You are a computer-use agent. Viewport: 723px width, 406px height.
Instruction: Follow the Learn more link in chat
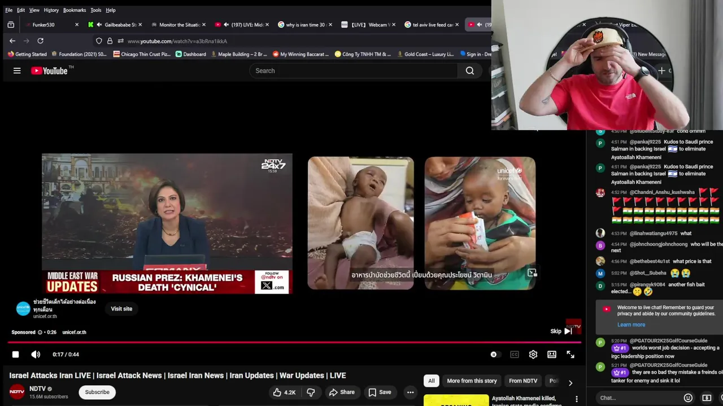631,325
